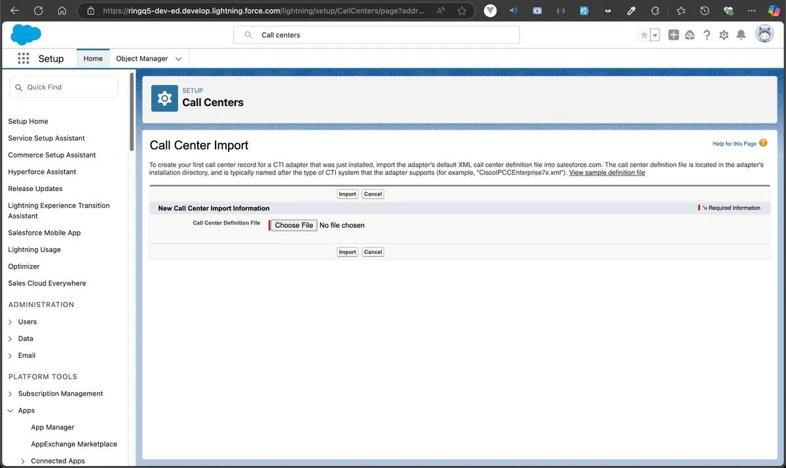Open Setup Home in sidebar

28,121
